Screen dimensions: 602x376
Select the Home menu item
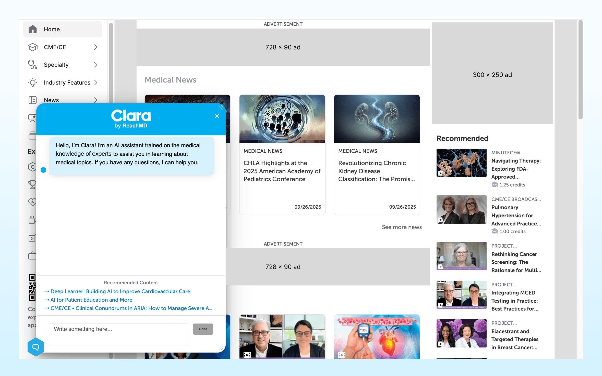click(52, 29)
